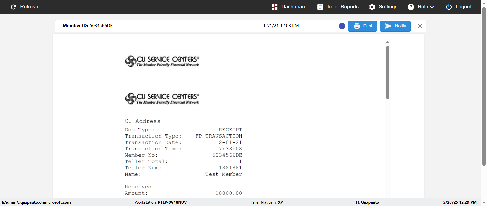Click the FI Qaxpauto status text
The height and width of the screenshot is (206, 487).
[x=368, y=202]
